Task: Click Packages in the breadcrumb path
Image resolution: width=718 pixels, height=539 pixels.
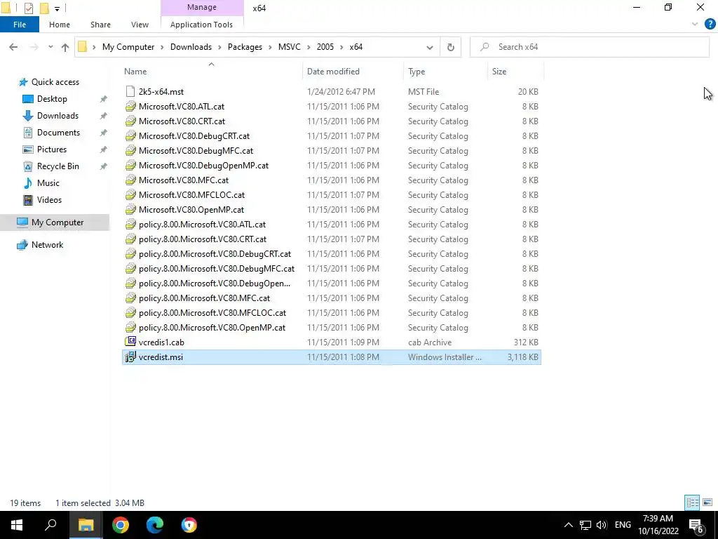Action: 245,47
